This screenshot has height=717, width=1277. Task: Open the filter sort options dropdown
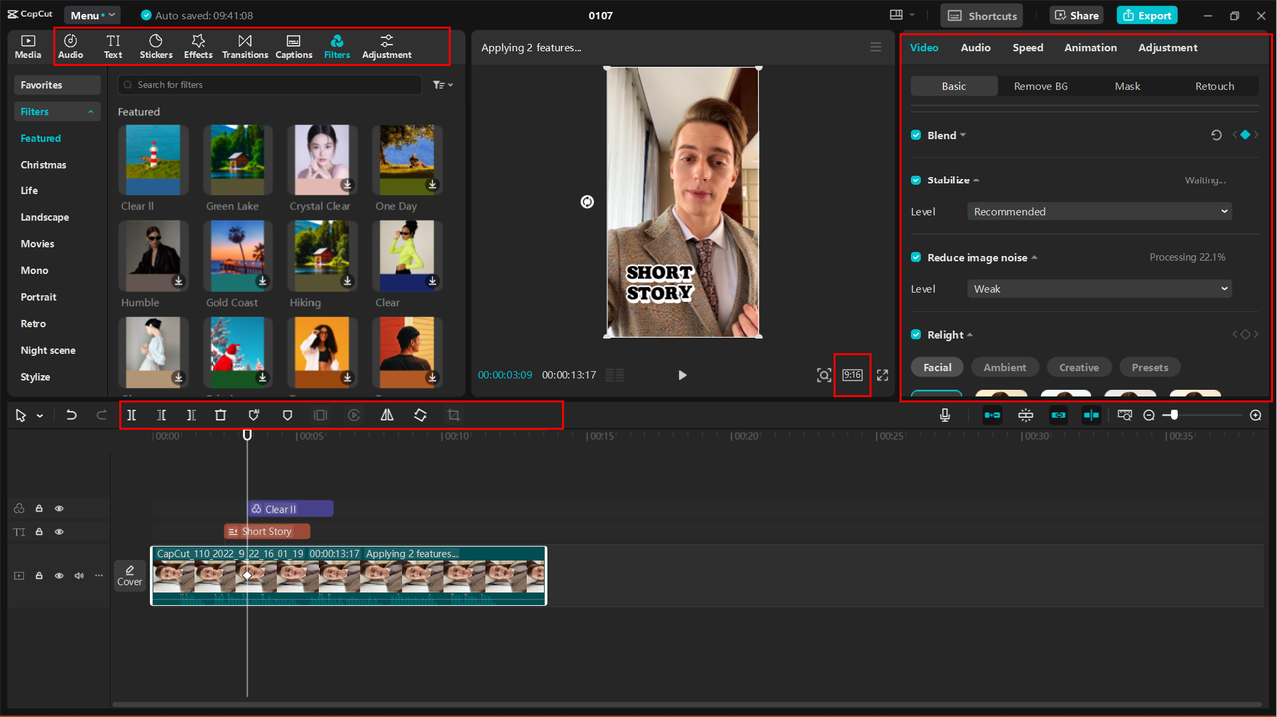[443, 85]
